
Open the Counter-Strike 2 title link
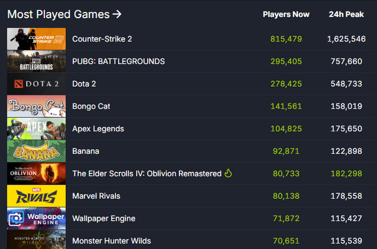point(102,39)
